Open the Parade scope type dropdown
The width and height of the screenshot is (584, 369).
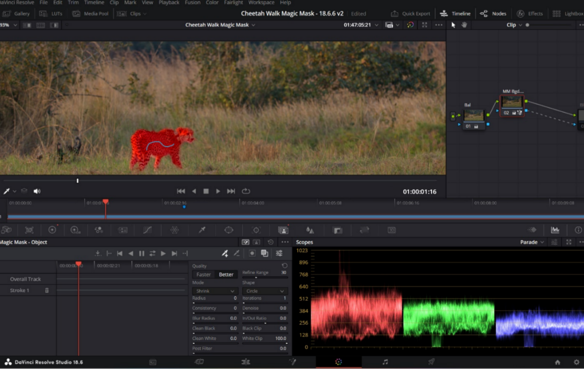(532, 242)
